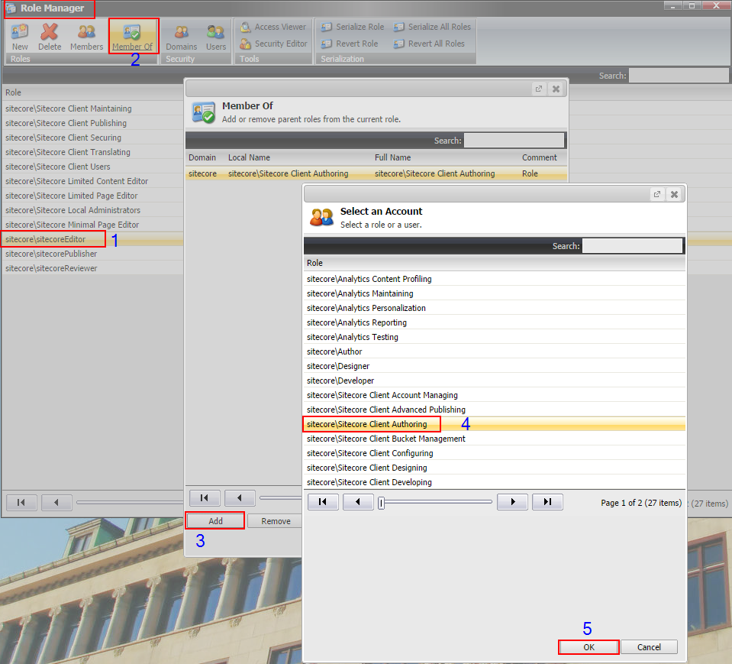The image size is (732, 664).
Task: Launch the Security Editor tool
Action: [273, 44]
